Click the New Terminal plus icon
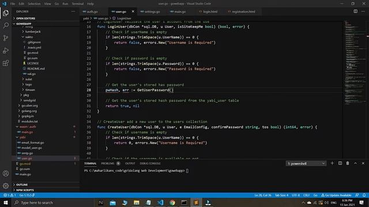 (332, 163)
